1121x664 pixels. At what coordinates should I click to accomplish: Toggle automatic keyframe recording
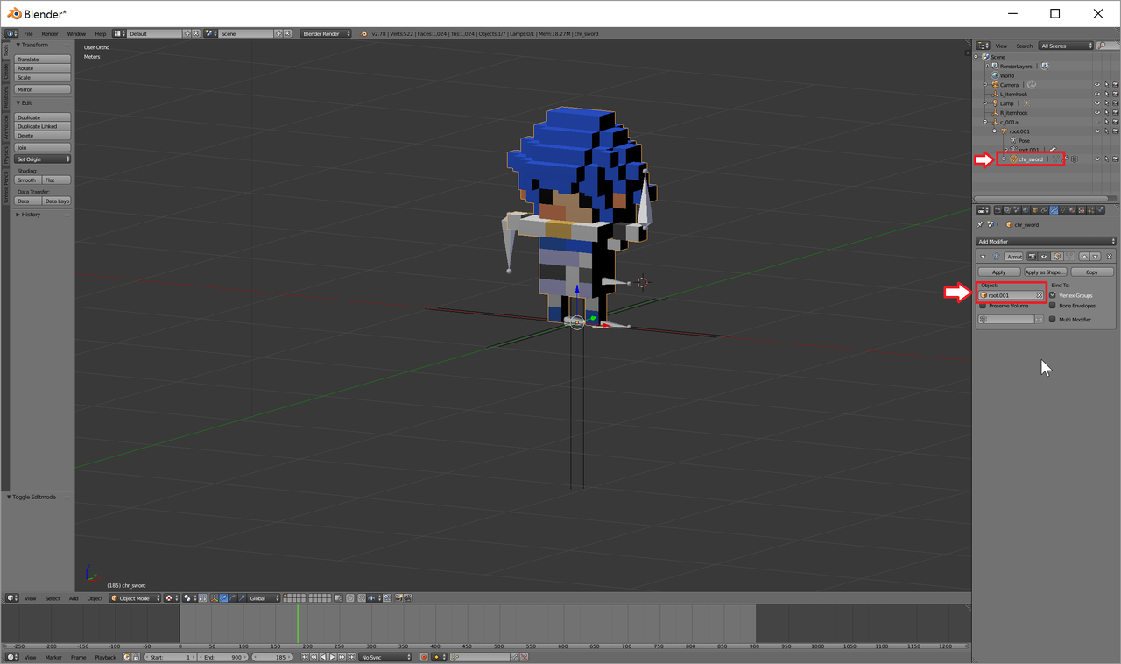tap(424, 657)
